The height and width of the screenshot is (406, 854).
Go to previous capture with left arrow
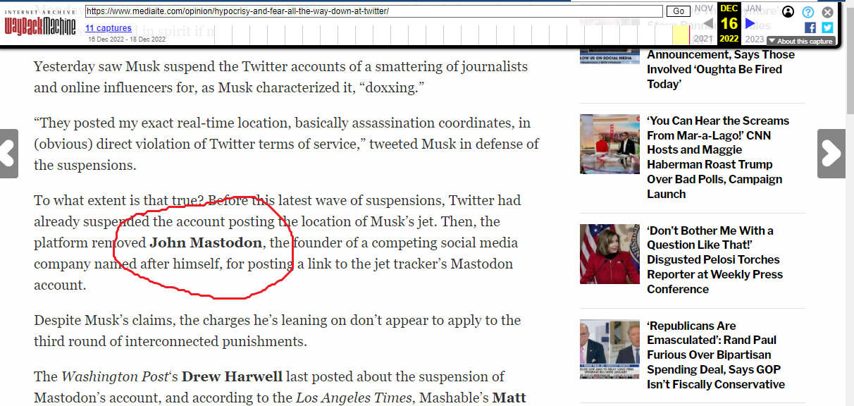[x=708, y=25]
